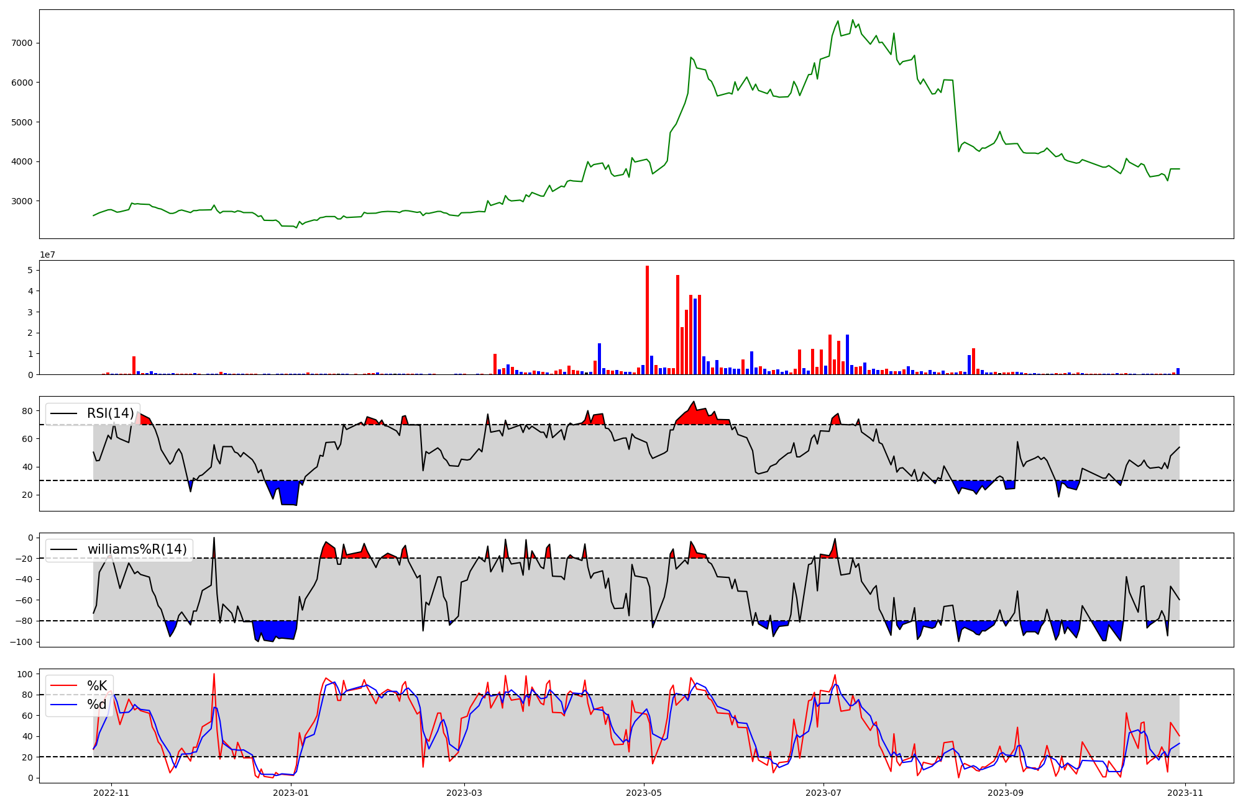This screenshot has height=807, width=1243.
Task: Click the 1e7 volume exponent label
Action: point(48,255)
